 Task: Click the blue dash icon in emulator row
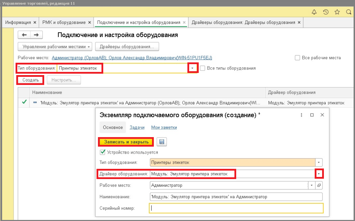(x=35, y=103)
